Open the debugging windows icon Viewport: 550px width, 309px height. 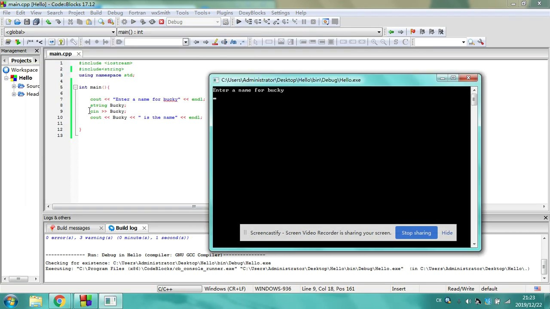[326, 22]
